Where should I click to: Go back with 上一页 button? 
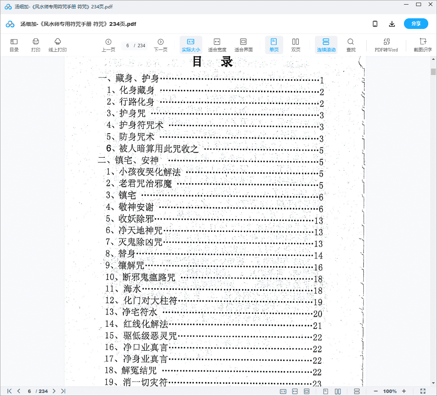108,45
